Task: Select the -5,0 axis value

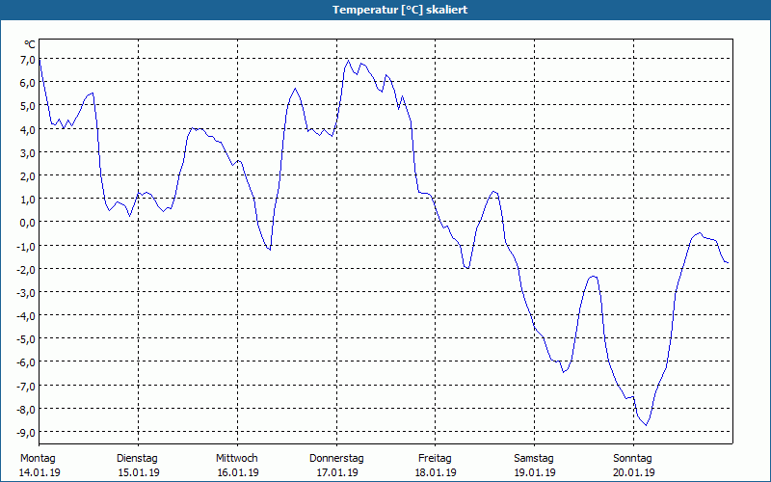Action: (26, 339)
